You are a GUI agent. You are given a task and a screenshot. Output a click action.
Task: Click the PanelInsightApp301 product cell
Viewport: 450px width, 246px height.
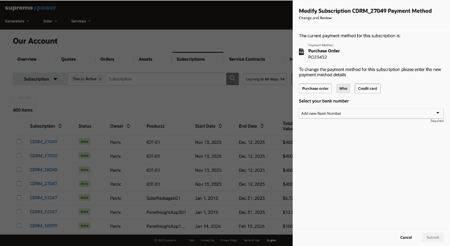[166, 212]
